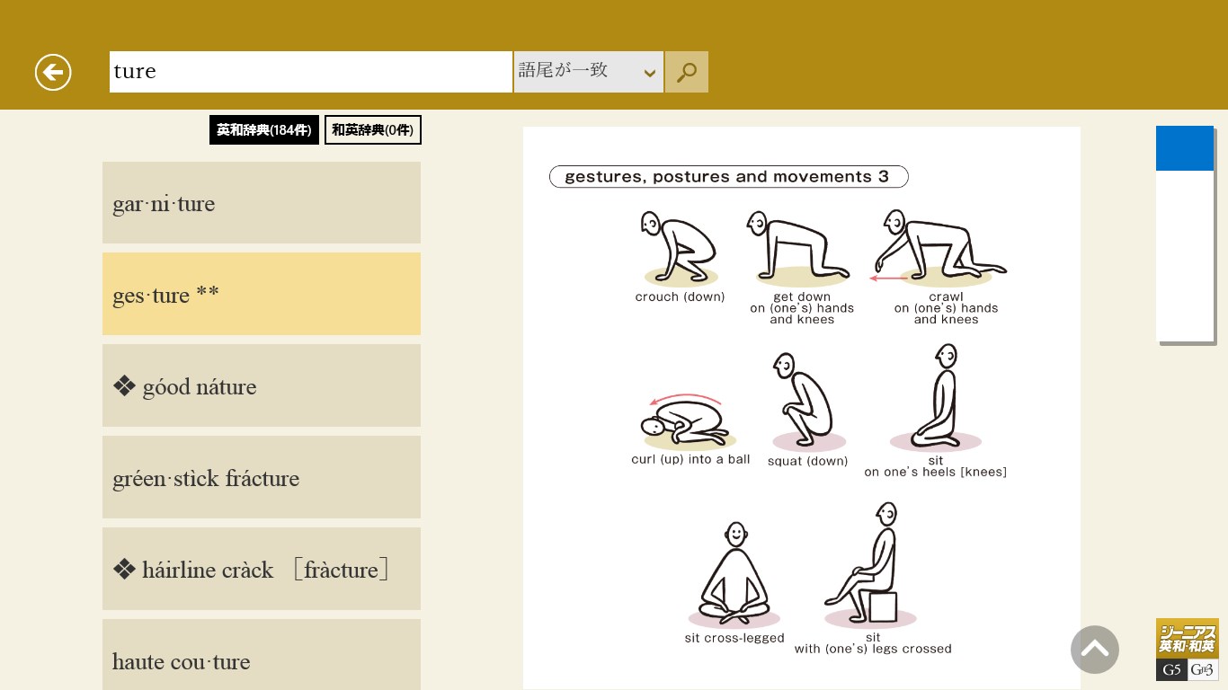
Task: Expand the search mode chevron arrow
Action: 649,74
